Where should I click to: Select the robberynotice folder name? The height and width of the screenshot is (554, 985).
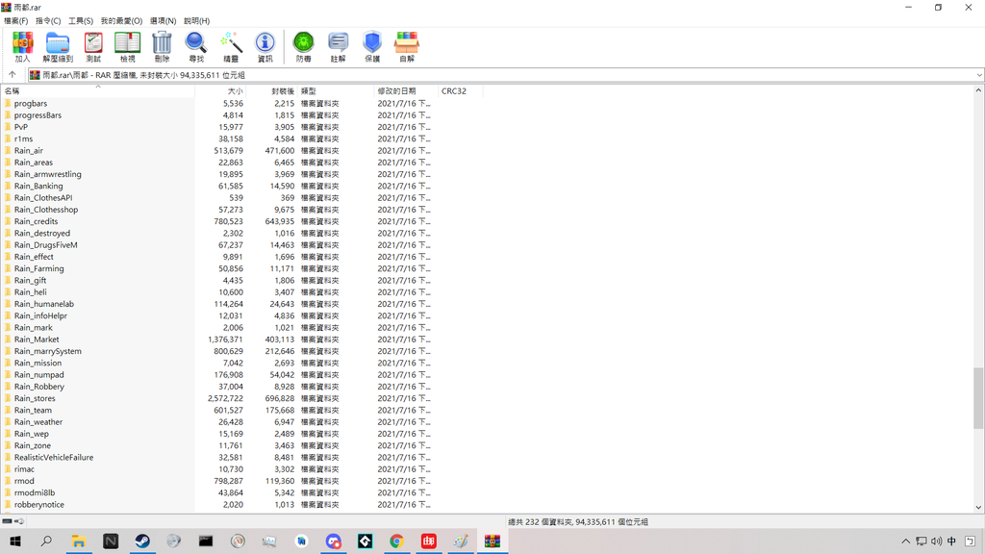point(38,505)
